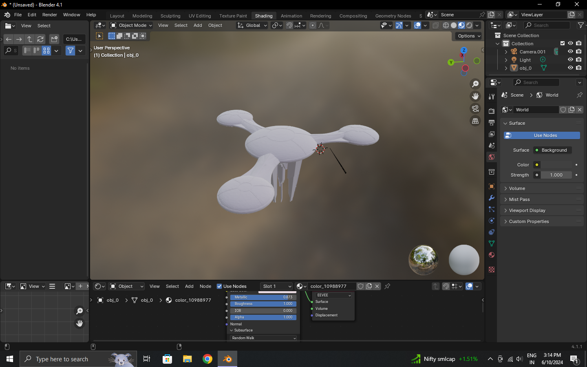Unlink World data-block X button
This screenshot has width=587, height=367.
pos(580,110)
